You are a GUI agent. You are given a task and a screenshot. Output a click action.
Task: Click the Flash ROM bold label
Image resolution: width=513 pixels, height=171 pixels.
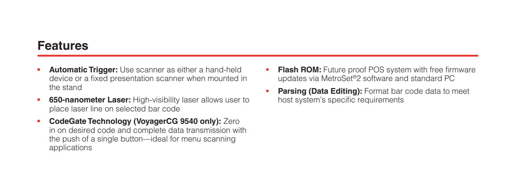point(299,70)
